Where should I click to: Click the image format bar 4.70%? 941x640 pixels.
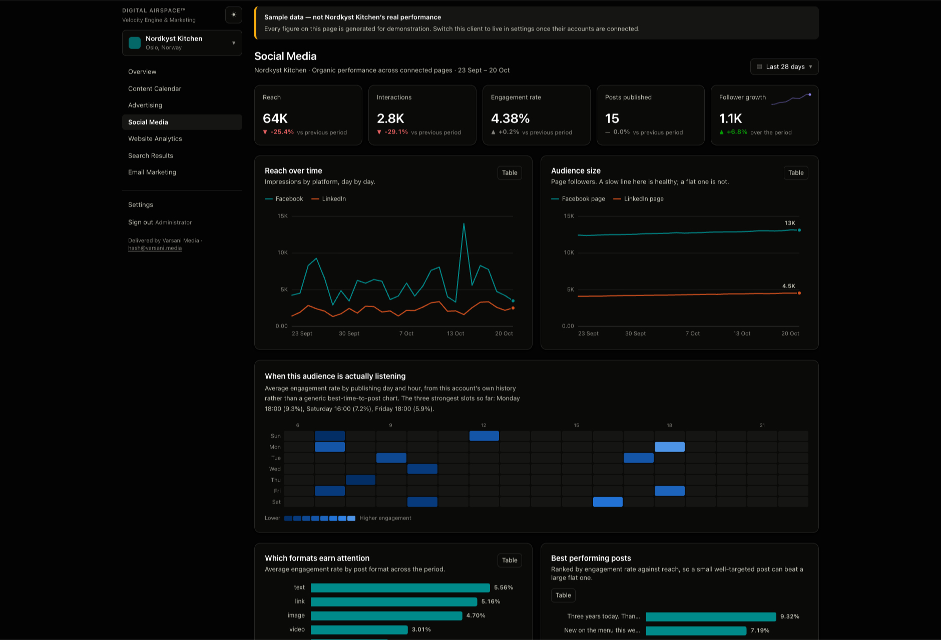386,616
